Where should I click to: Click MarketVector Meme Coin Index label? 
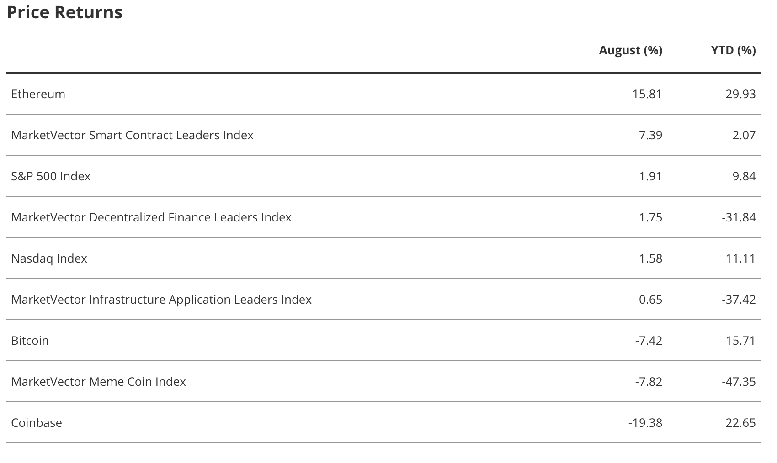(98, 382)
